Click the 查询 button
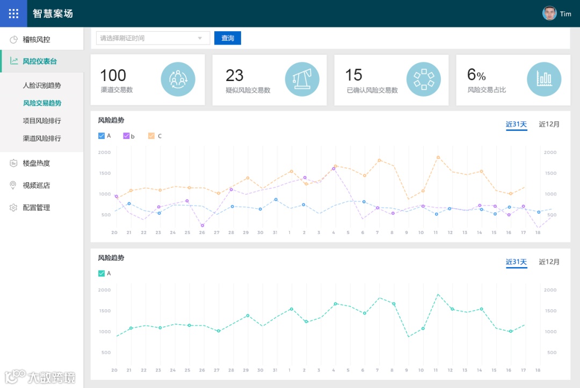This screenshot has height=388, width=580. click(228, 38)
